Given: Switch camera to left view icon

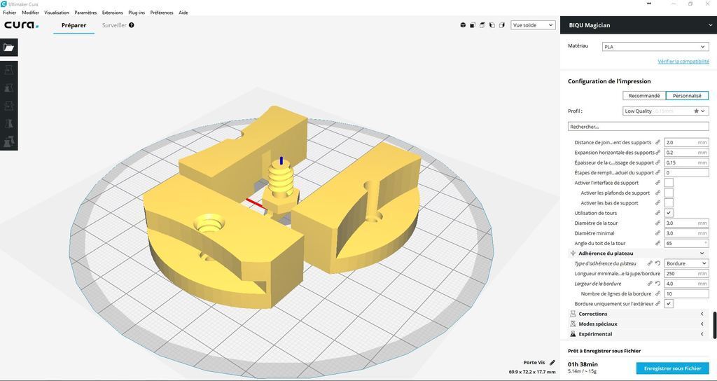Looking at the screenshot, I should [492, 25].
